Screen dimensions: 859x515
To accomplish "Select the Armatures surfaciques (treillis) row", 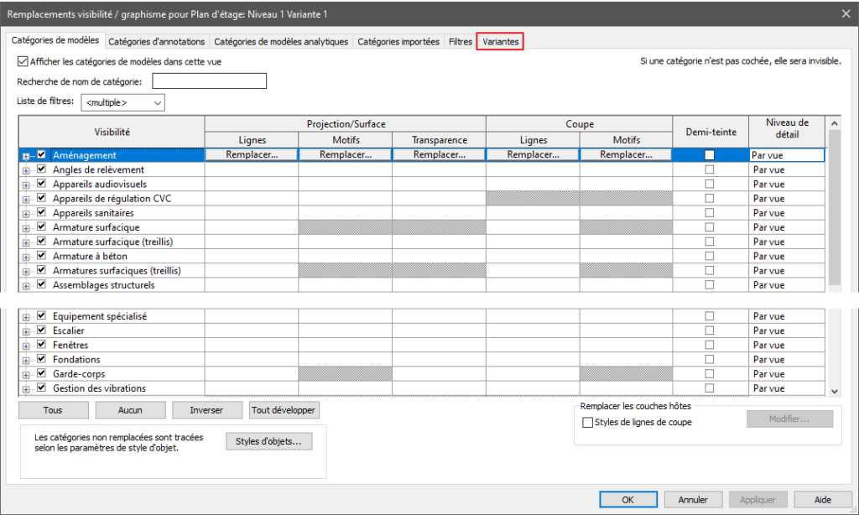I will tap(117, 271).
